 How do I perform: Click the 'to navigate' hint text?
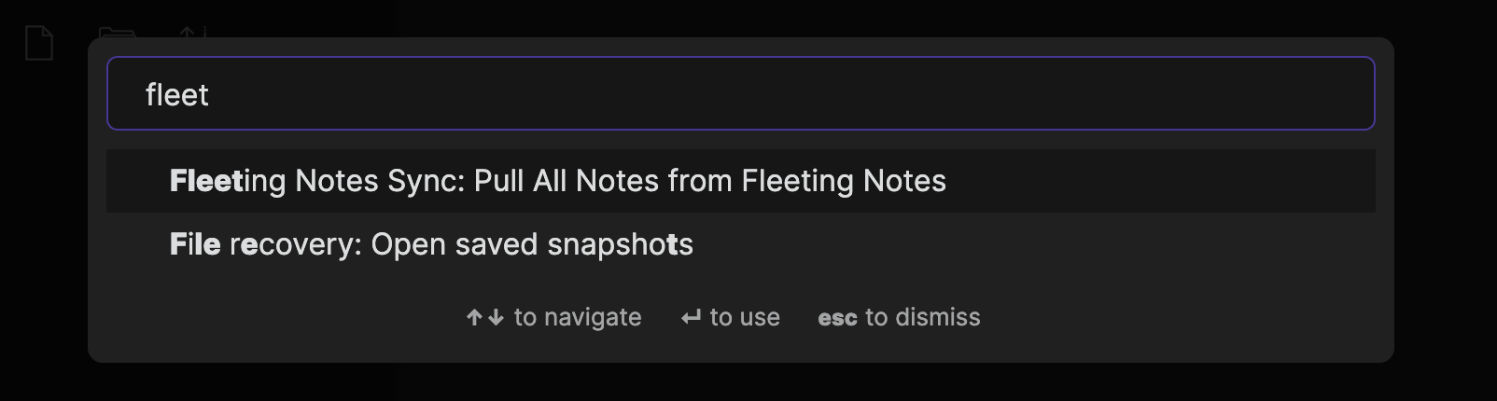pyautogui.click(x=578, y=318)
